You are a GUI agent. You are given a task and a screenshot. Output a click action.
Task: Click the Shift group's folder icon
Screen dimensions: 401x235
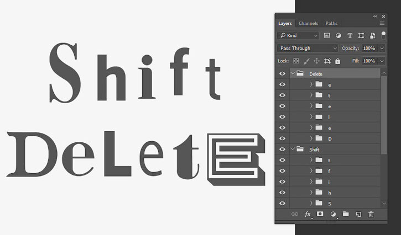pos(300,149)
